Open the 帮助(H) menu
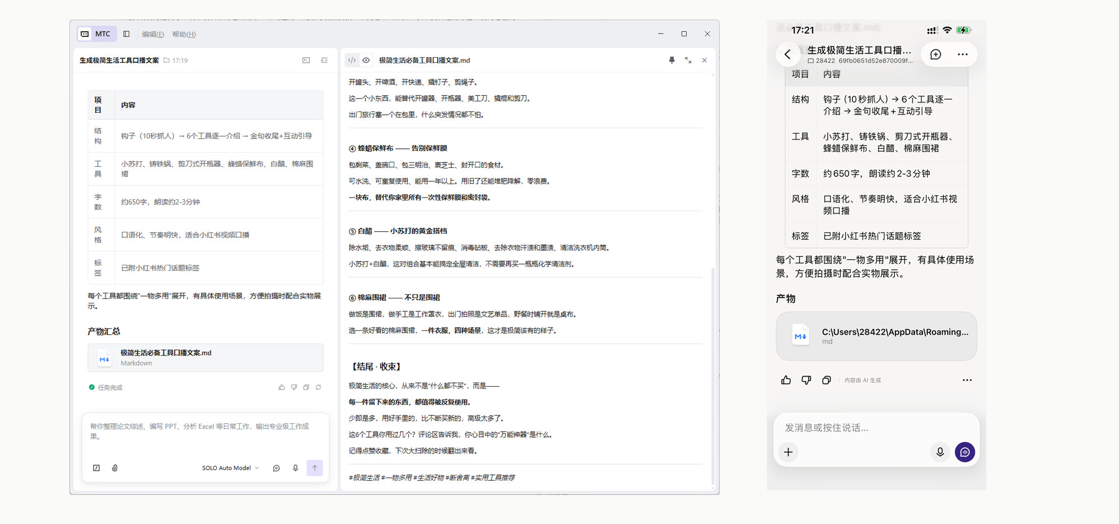The image size is (1119, 524). (x=184, y=34)
